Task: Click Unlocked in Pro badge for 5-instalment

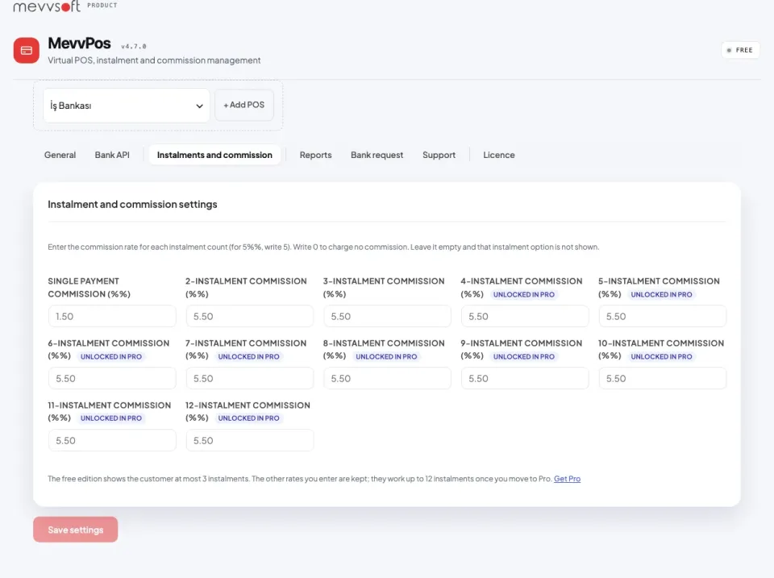Action: pyautogui.click(x=661, y=295)
